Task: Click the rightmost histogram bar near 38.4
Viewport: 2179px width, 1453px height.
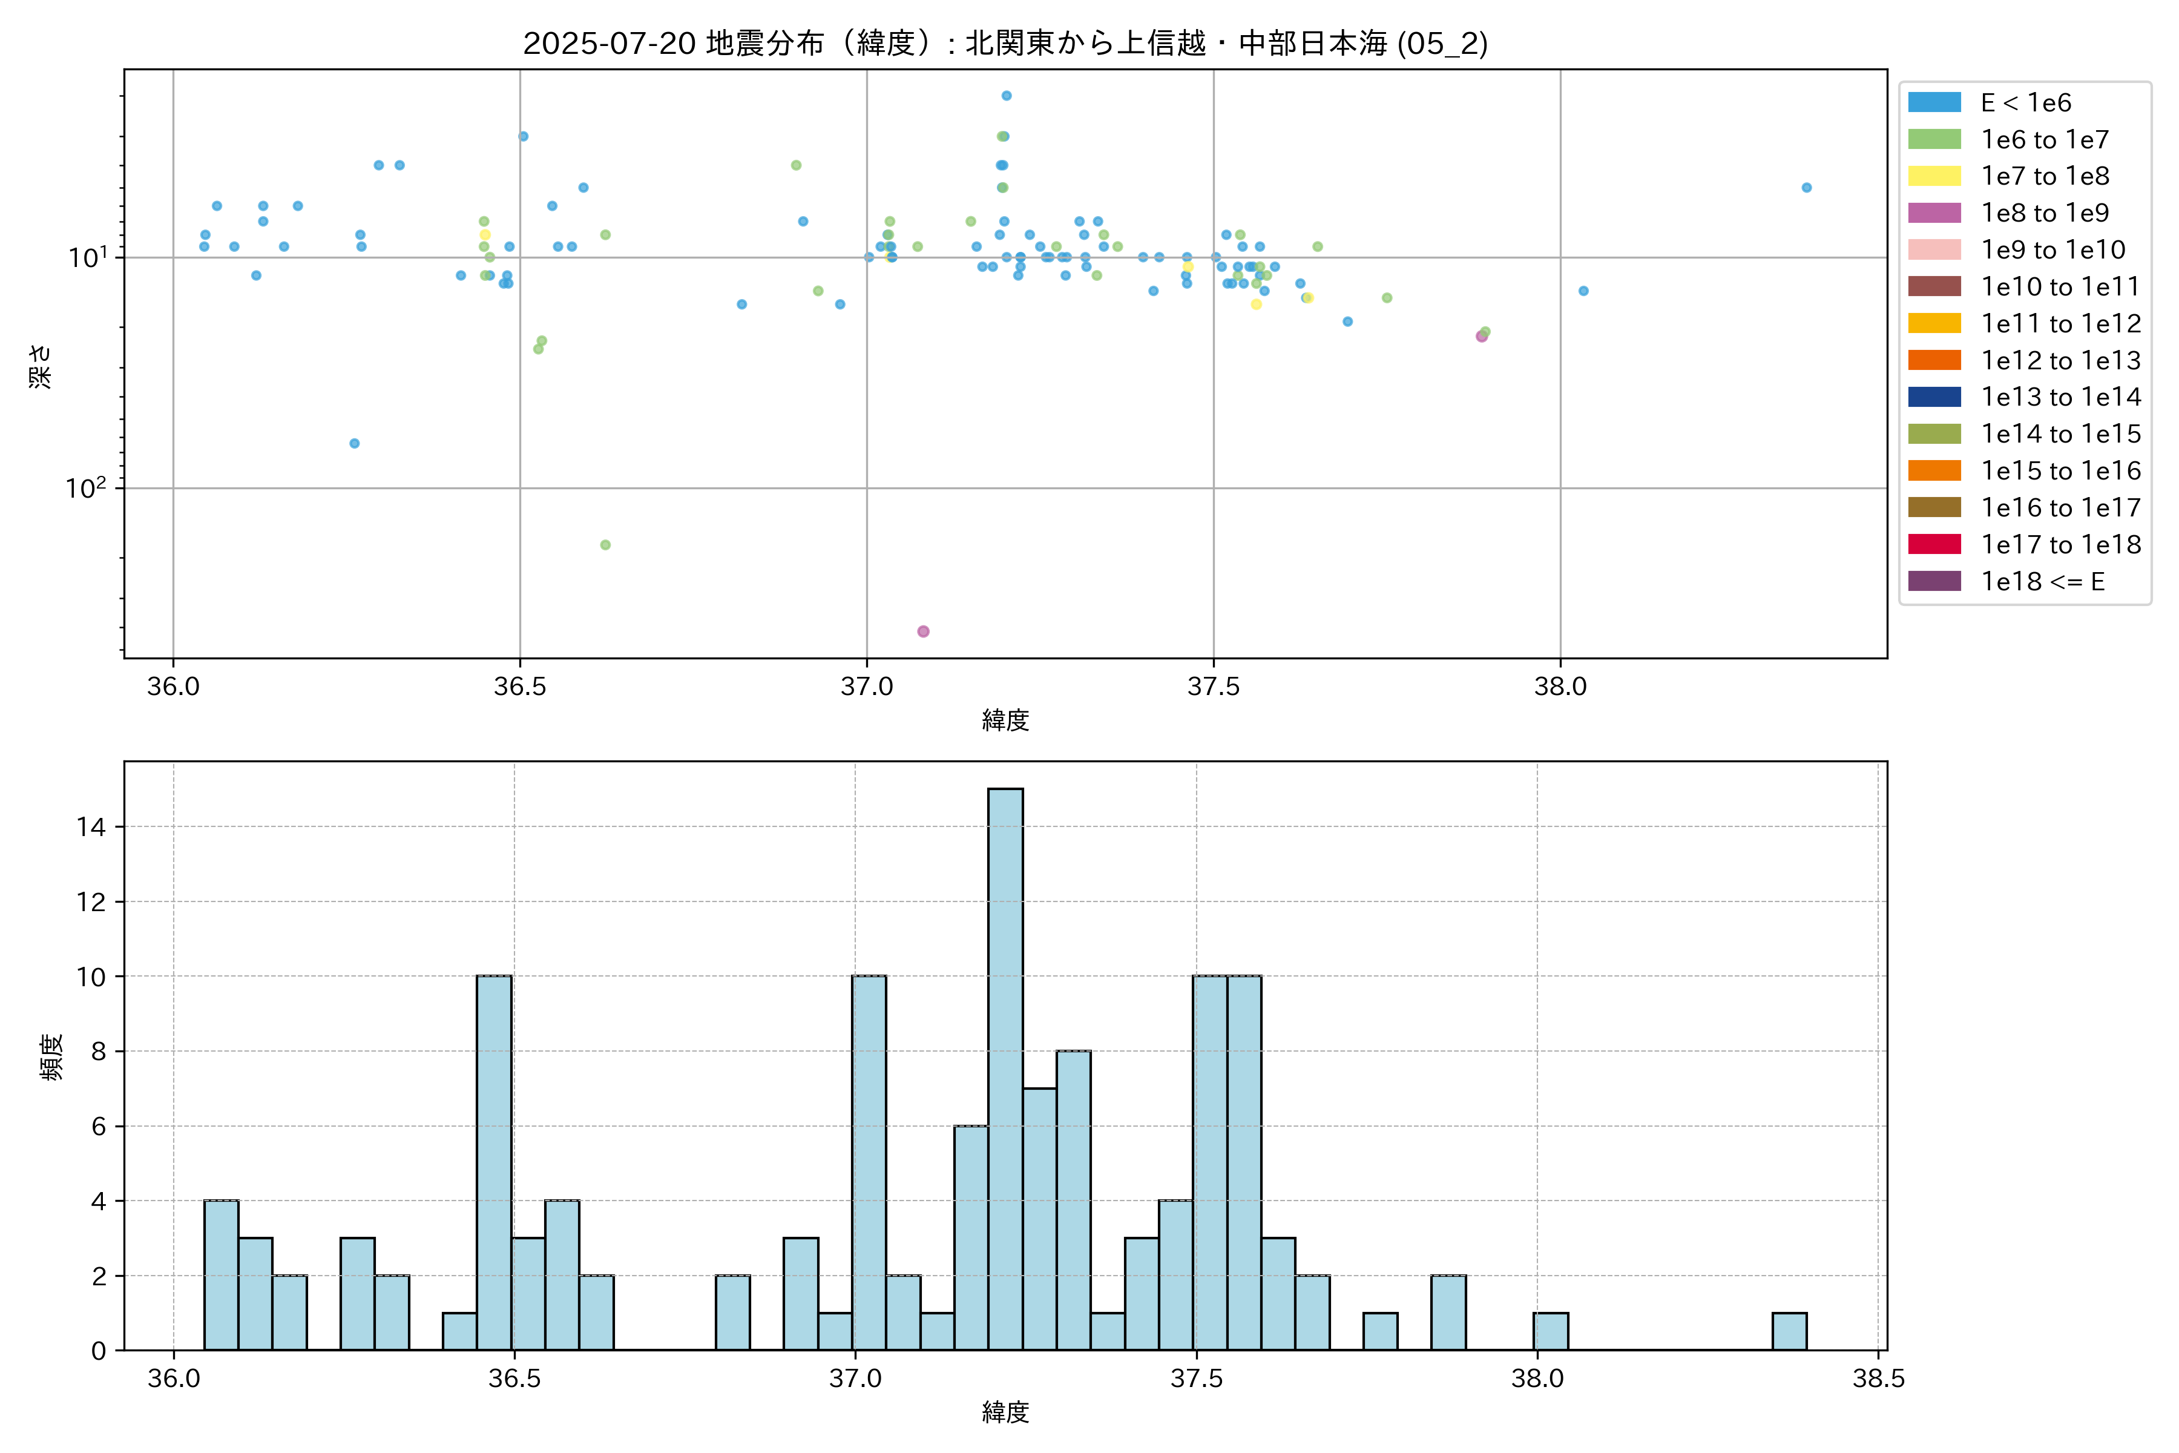Action: pyautogui.click(x=1789, y=1331)
